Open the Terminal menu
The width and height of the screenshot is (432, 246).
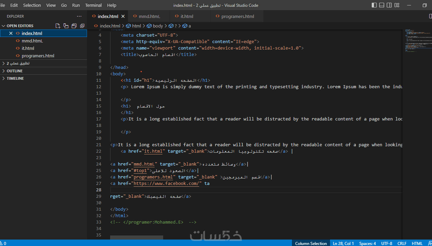tap(93, 5)
